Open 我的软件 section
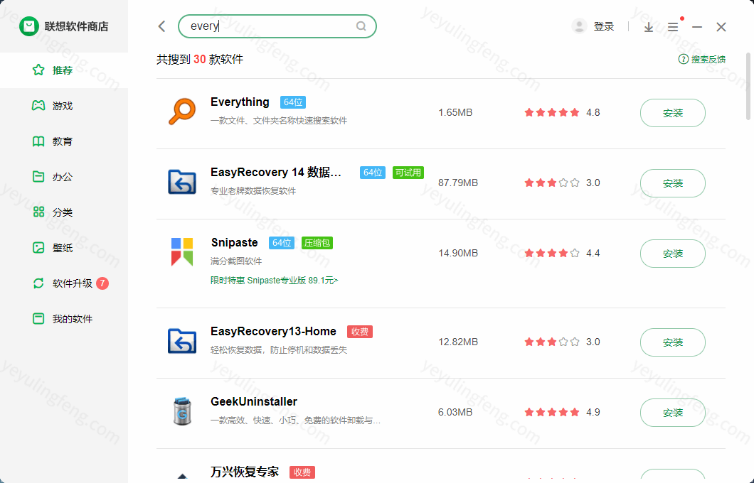 (x=64, y=319)
